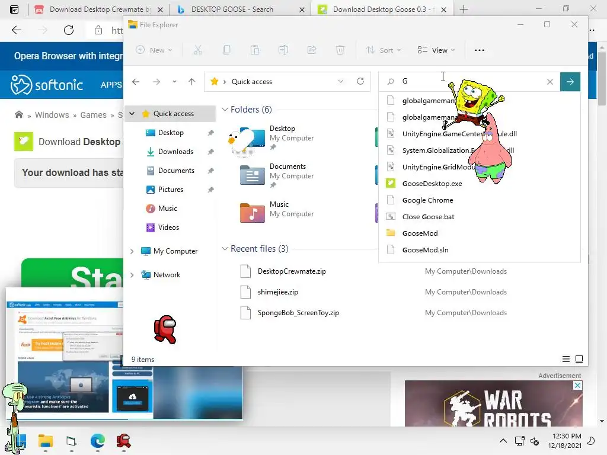Collapse the Recent files (3) group
The image size is (607, 455).
[x=225, y=249]
